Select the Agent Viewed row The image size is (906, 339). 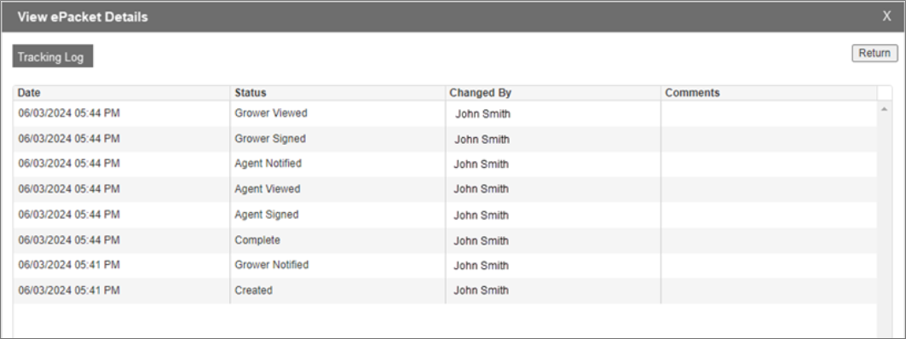point(445,189)
